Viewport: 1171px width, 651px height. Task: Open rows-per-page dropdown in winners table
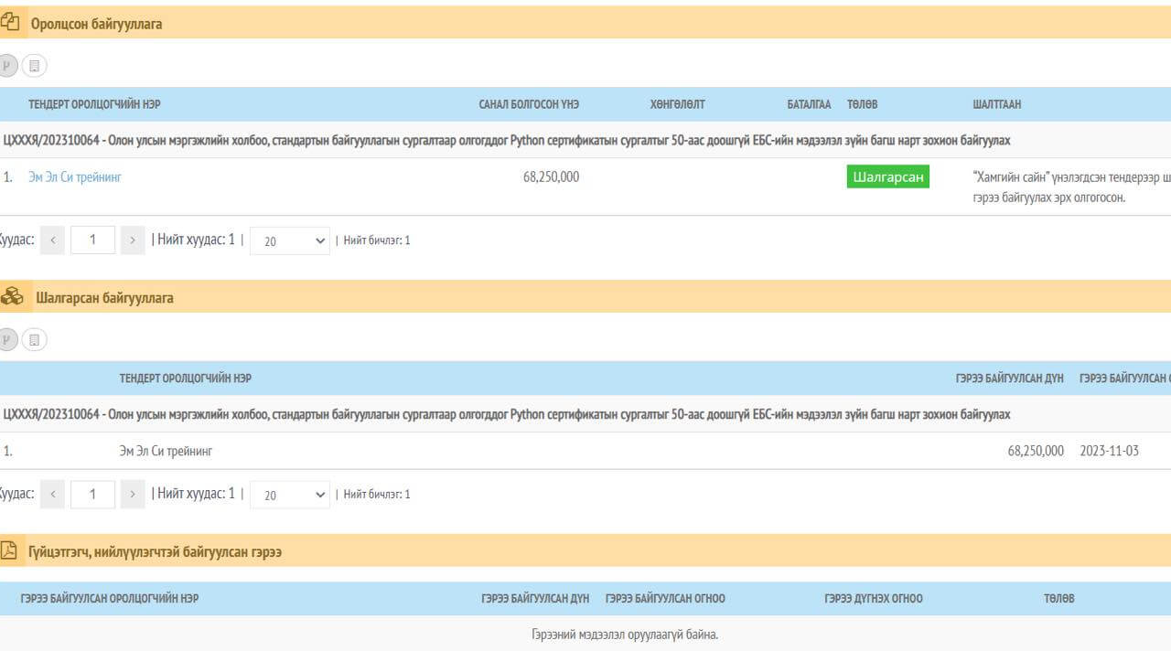pyautogui.click(x=289, y=495)
